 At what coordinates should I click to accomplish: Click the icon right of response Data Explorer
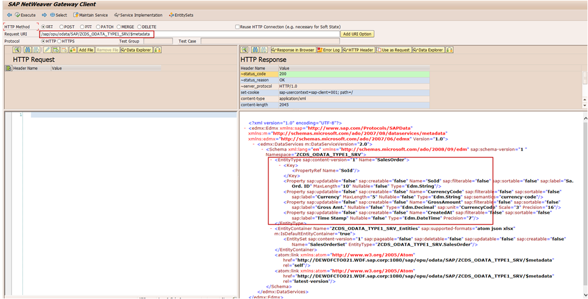tap(450, 50)
